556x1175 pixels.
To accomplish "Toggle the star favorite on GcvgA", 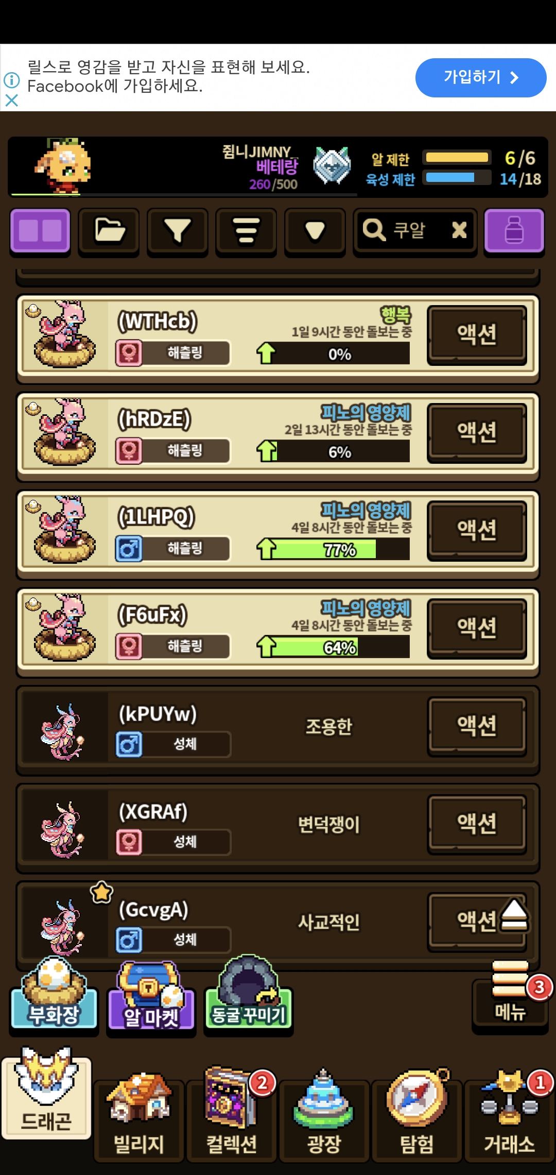I will point(102,892).
